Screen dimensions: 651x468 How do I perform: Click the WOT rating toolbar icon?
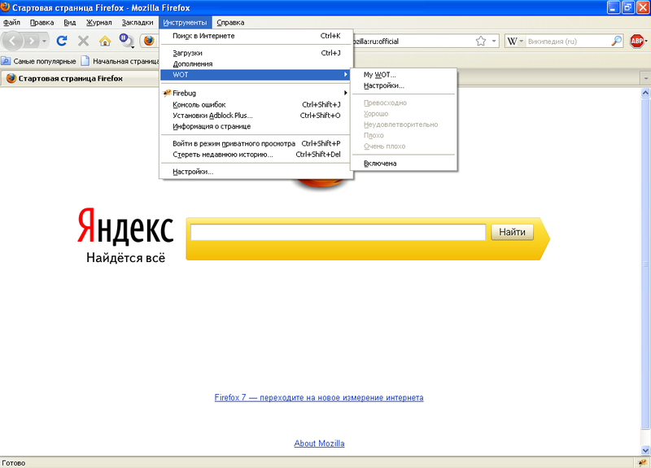click(126, 41)
